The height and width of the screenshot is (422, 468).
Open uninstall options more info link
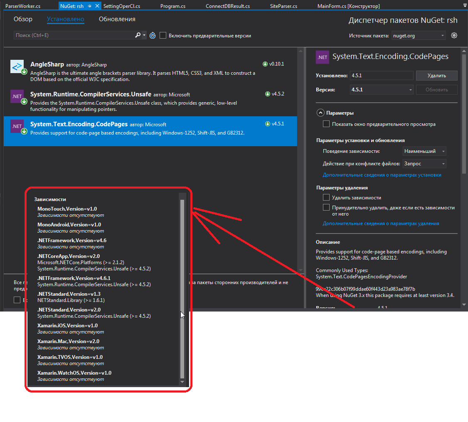click(381, 223)
